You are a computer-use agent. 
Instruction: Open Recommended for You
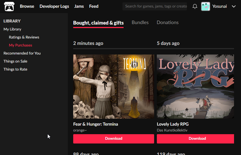tap(22, 53)
